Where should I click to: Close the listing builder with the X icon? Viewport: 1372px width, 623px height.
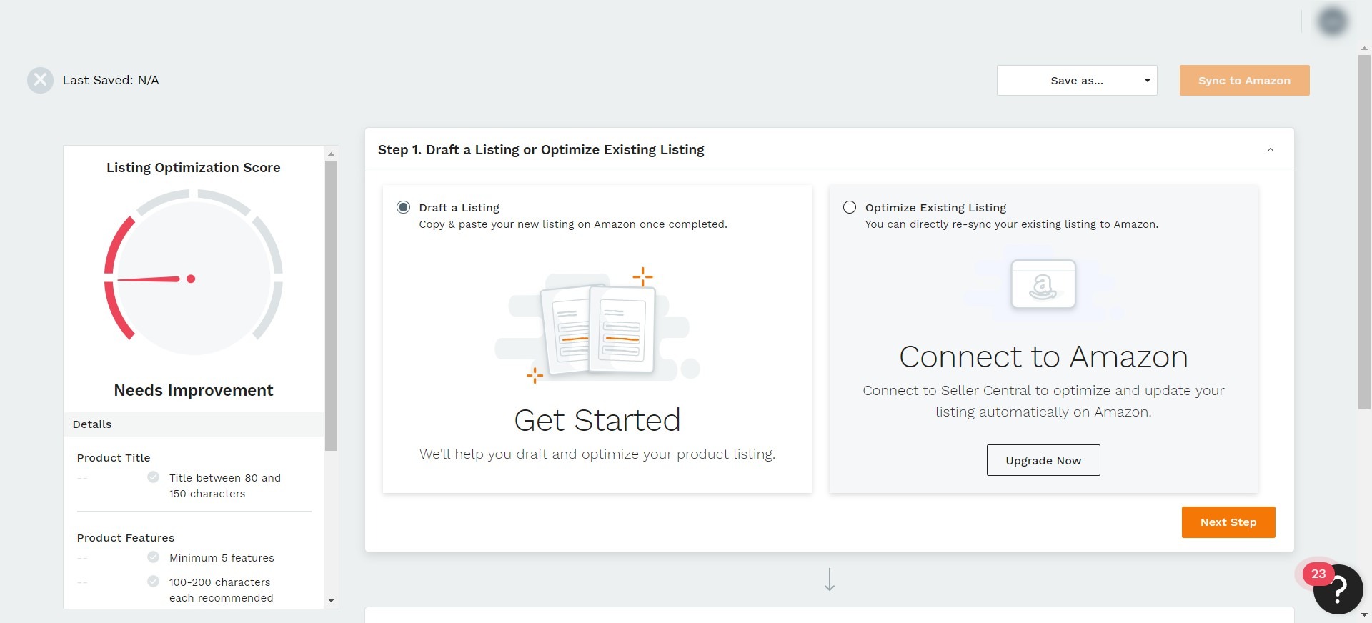(x=40, y=80)
